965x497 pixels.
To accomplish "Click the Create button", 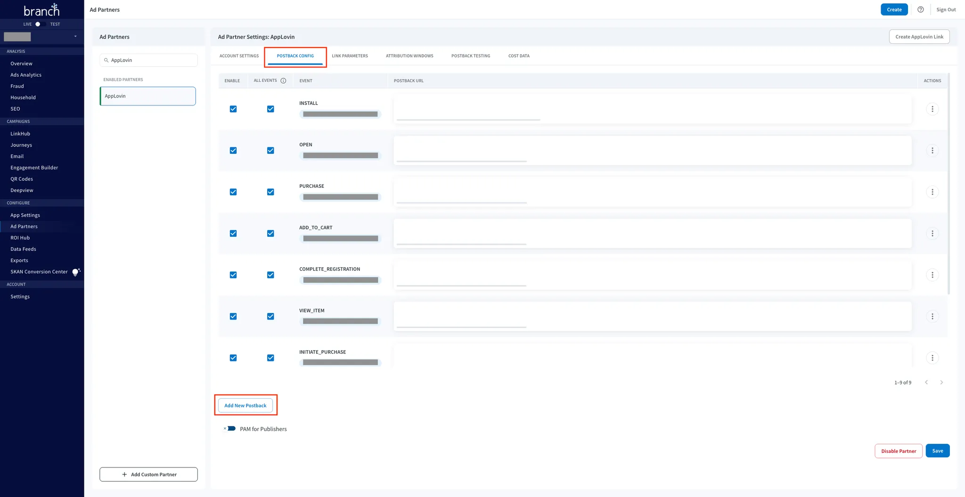I will pos(894,9).
